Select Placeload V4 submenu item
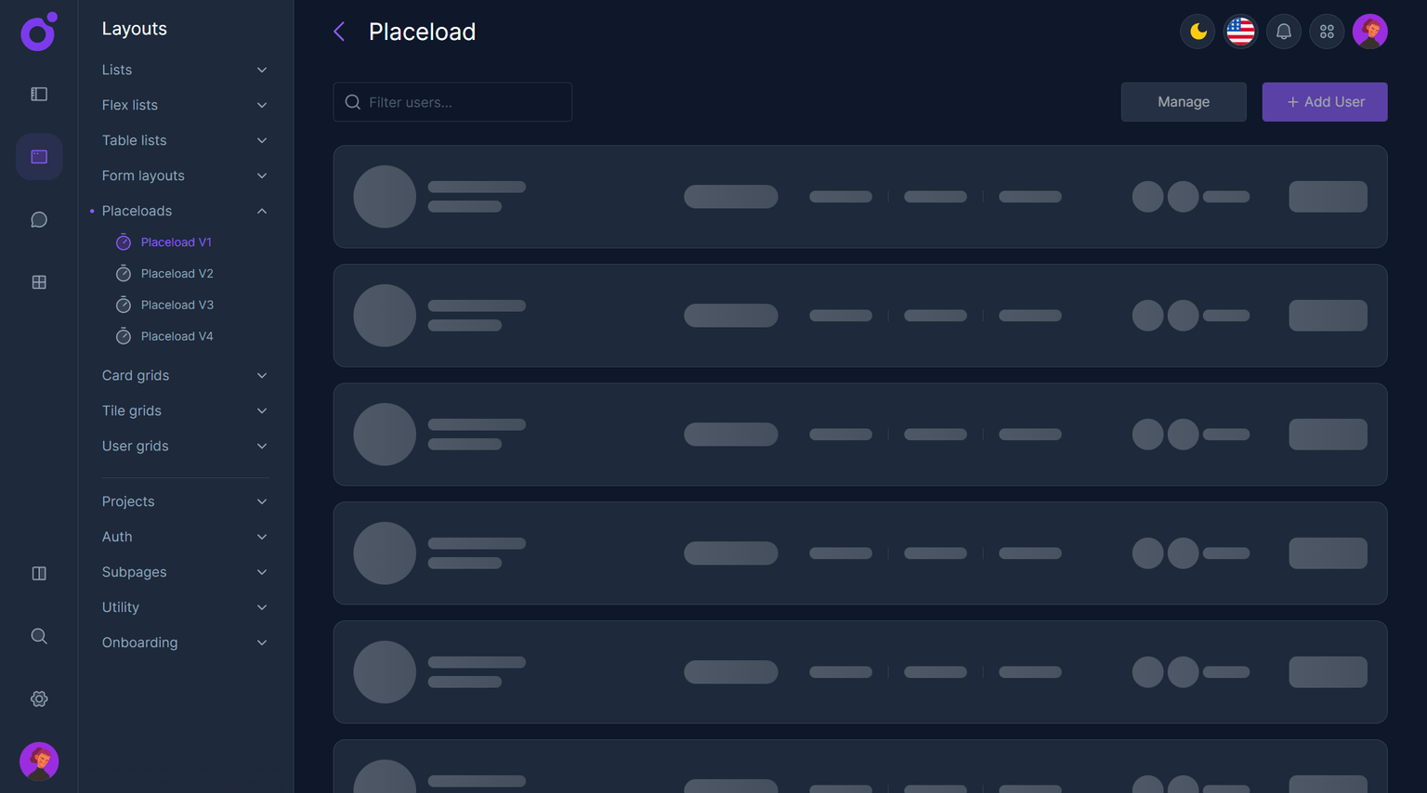The image size is (1427, 793). [177, 336]
